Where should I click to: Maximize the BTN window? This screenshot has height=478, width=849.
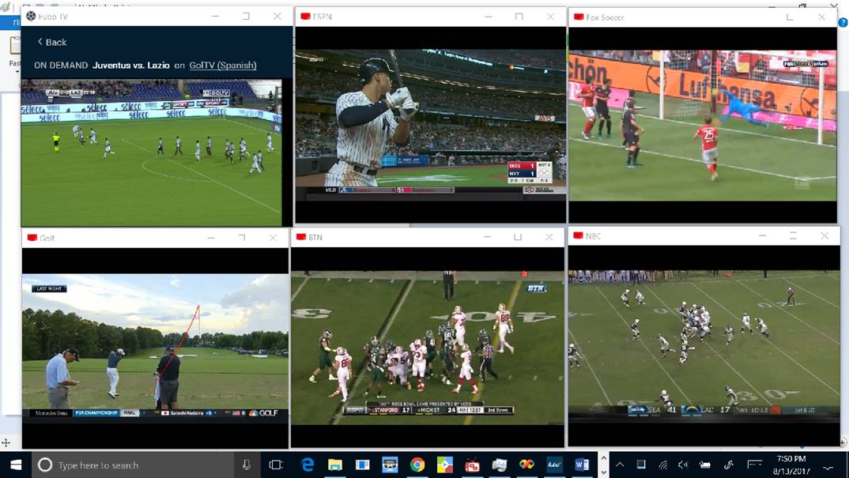coord(518,237)
